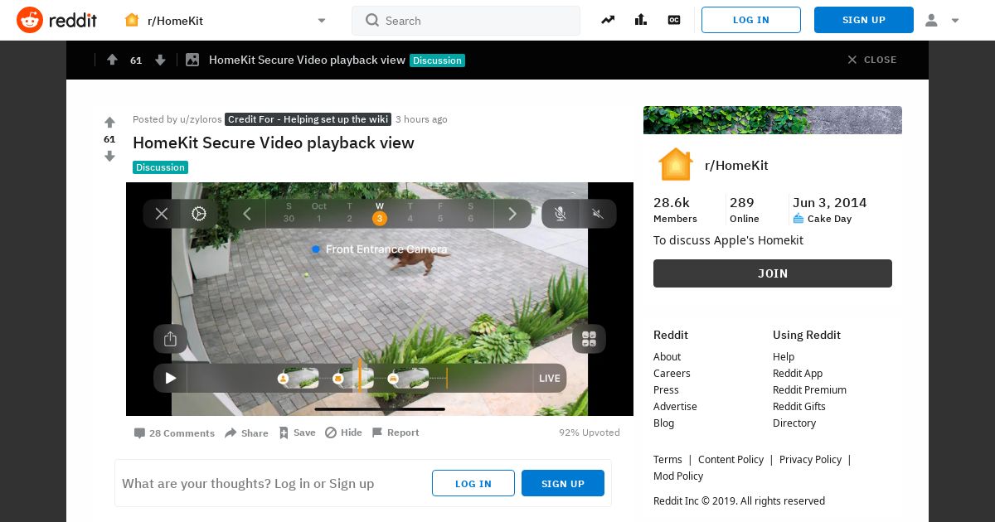
Task: Click the image post icon in overlay bar
Action: tap(192, 60)
